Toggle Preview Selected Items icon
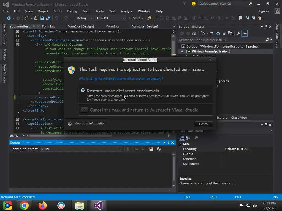Screen dimensions: 282x211 coord(245,33)
